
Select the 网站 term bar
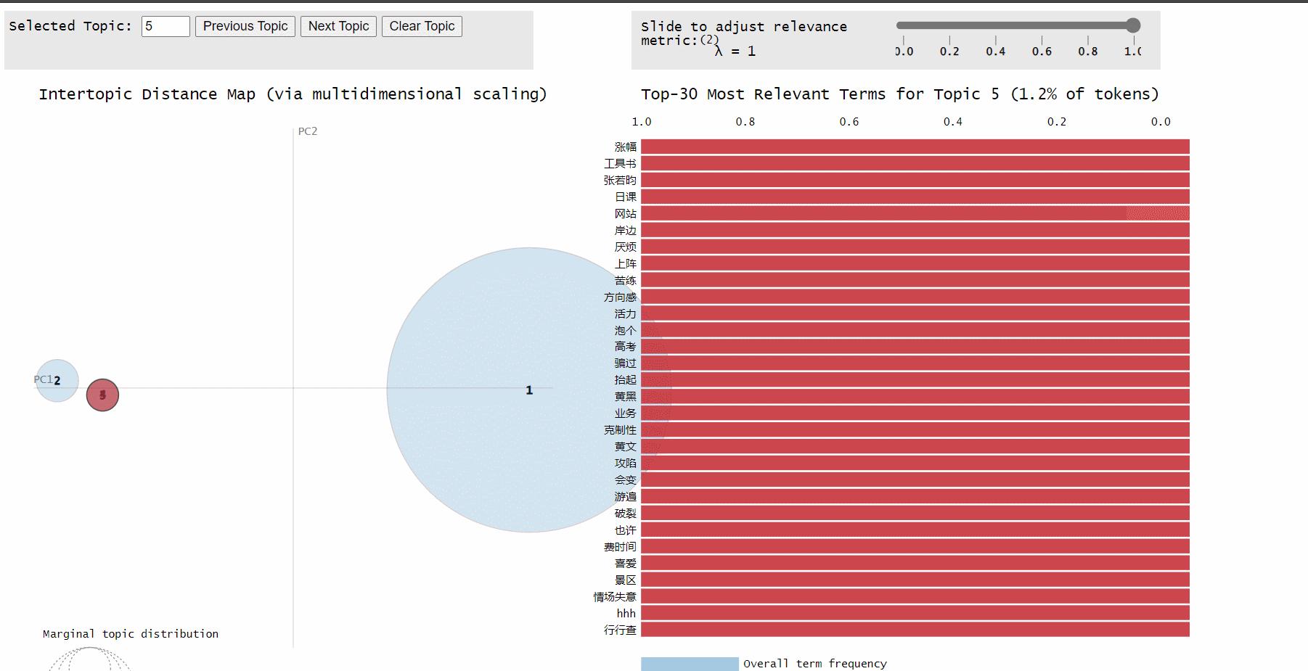click(915, 213)
